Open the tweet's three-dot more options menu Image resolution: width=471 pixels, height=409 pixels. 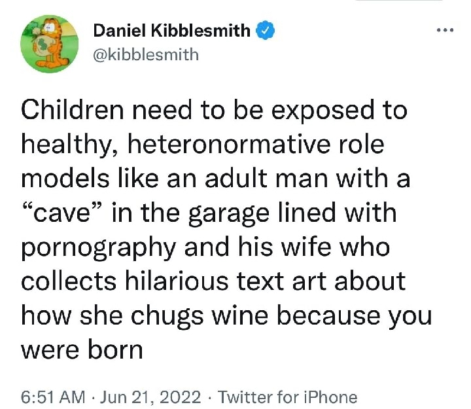pyautogui.click(x=447, y=30)
